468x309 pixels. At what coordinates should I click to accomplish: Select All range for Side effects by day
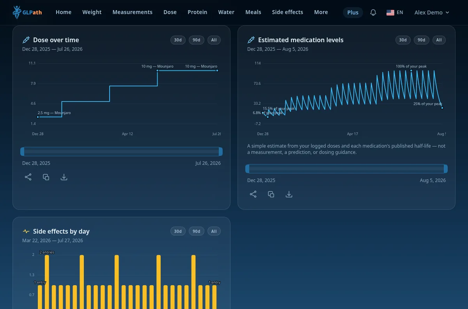pos(214,231)
